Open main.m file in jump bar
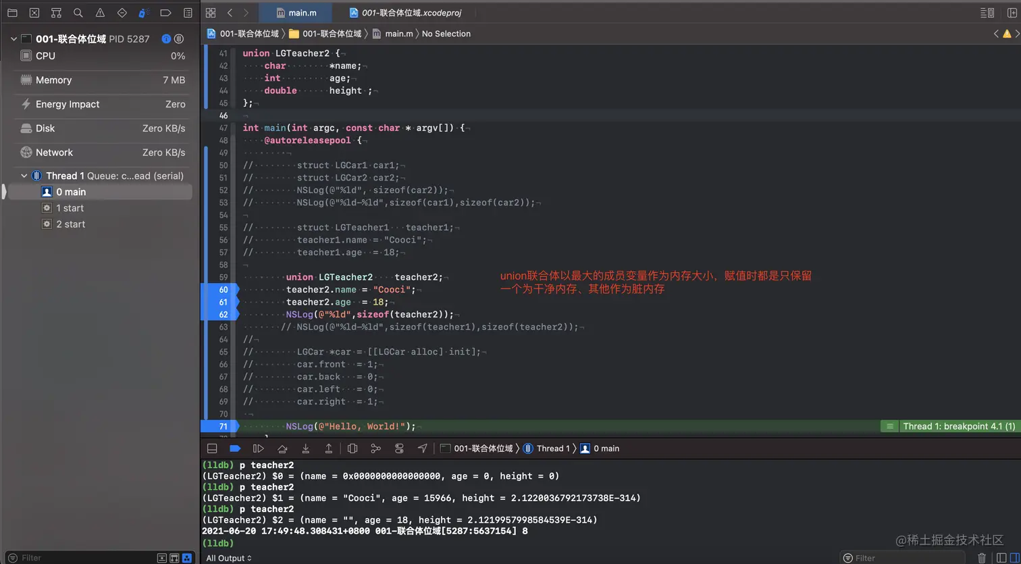The height and width of the screenshot is (564, 1021). 392,34
